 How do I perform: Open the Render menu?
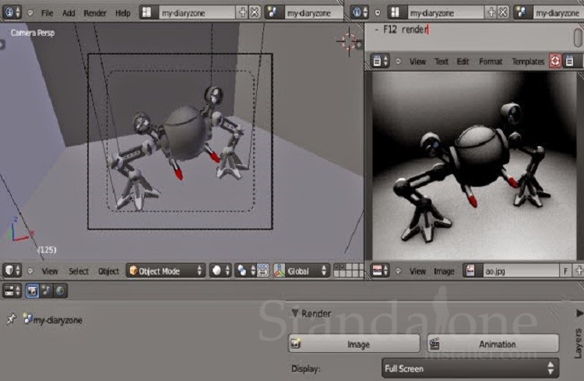click(x=94, y=13)
